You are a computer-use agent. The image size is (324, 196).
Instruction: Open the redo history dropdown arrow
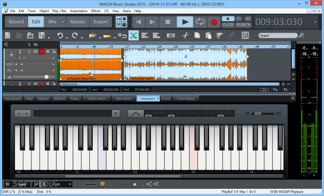click(x=82, y=38)
